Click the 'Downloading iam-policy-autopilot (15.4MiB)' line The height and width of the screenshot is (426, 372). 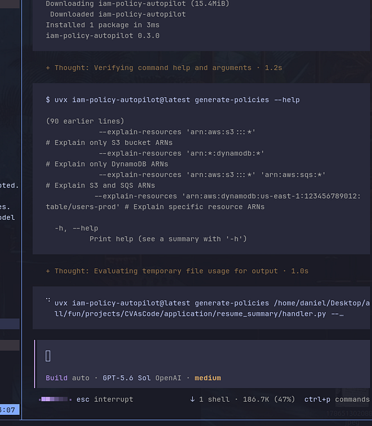tap(138, 4)
